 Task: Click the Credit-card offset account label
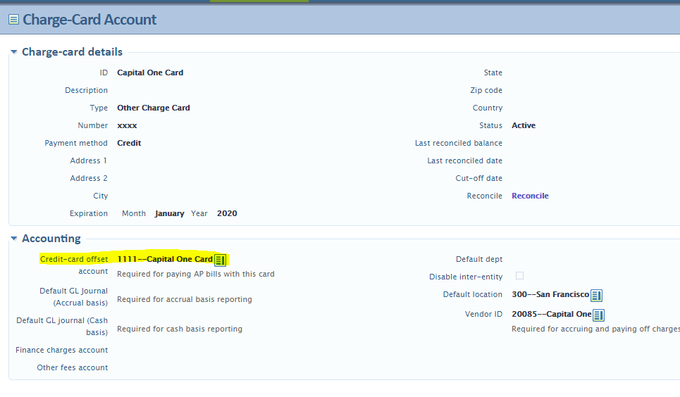[74, 265]
